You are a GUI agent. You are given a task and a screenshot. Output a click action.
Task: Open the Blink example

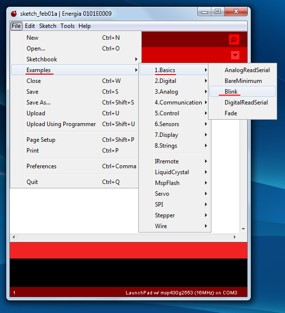pos(242,91)
